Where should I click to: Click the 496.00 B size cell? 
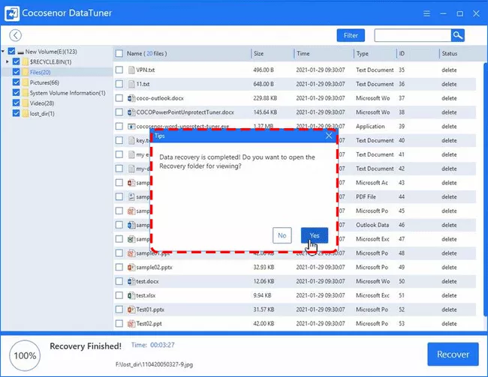click(264, 70)
